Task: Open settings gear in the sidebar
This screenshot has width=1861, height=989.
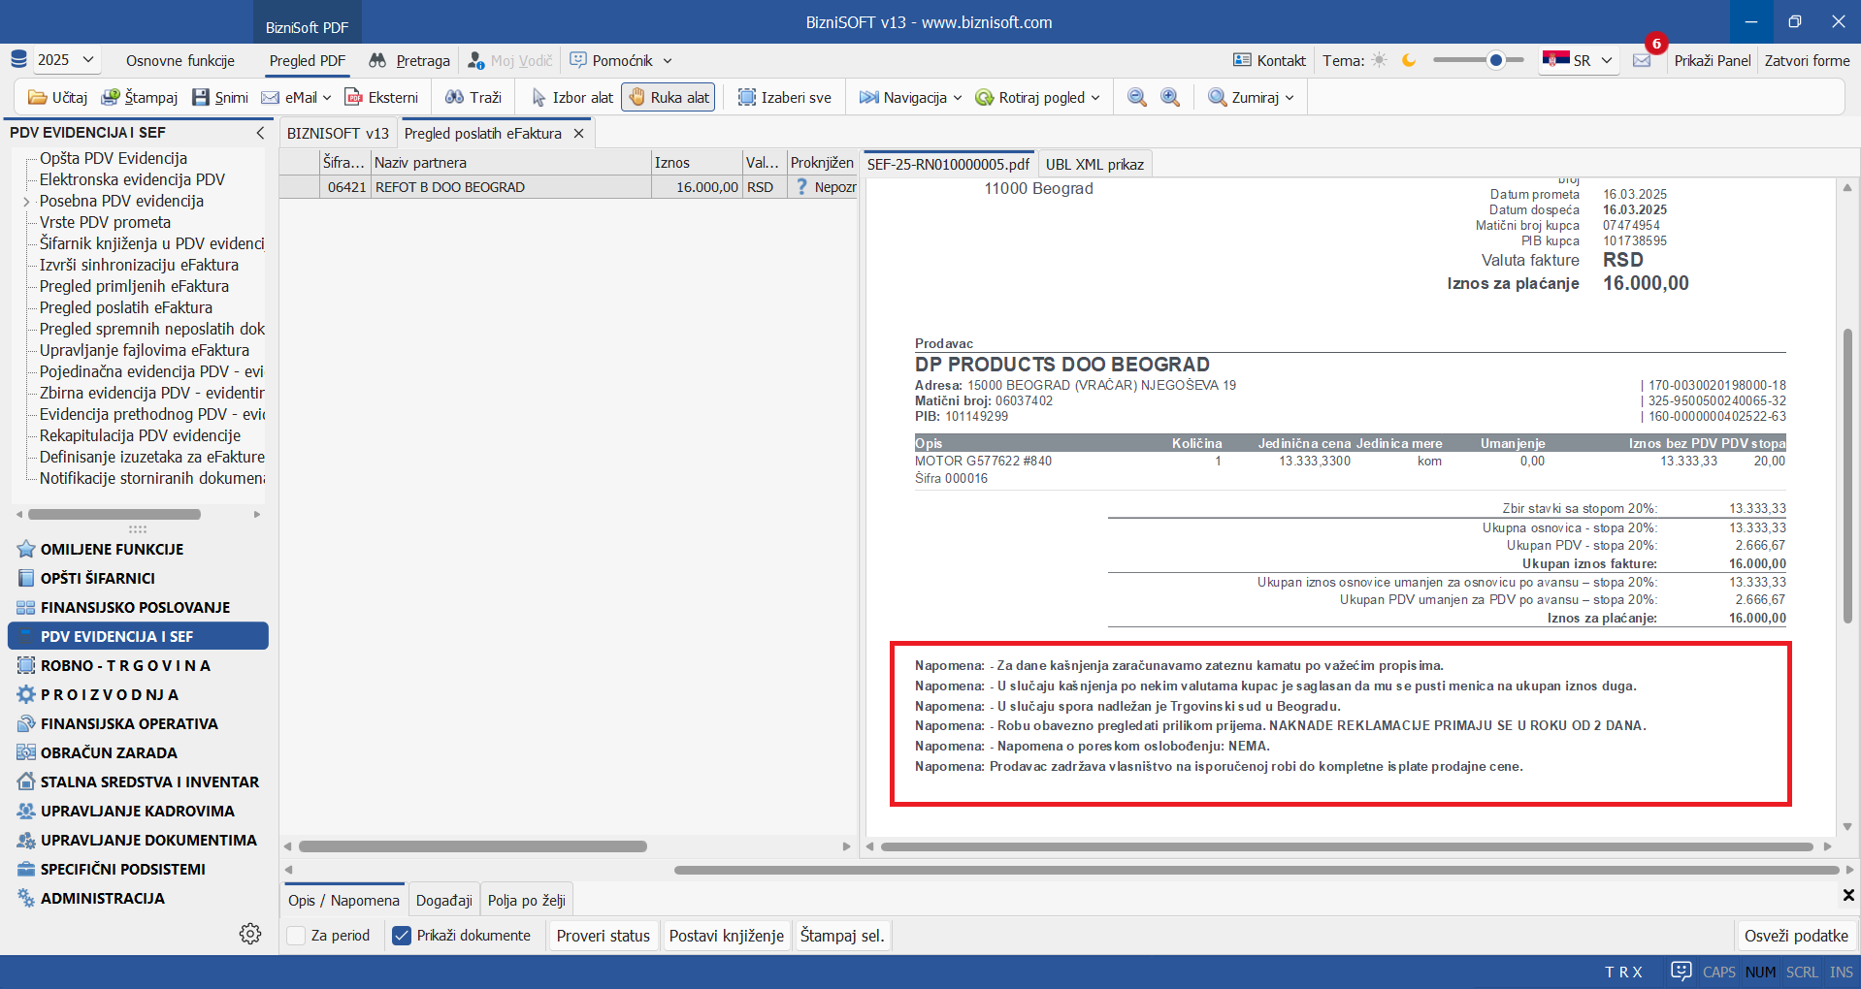Action: coord(250,933)
